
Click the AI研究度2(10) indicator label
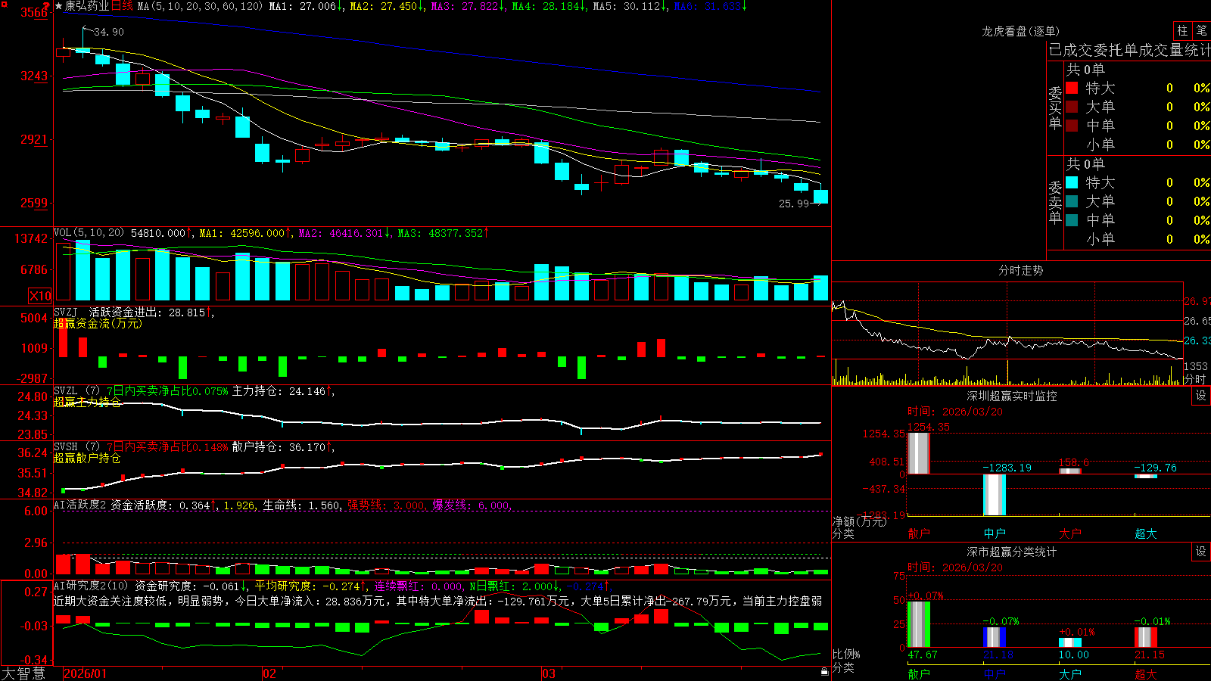coord(92,586)
